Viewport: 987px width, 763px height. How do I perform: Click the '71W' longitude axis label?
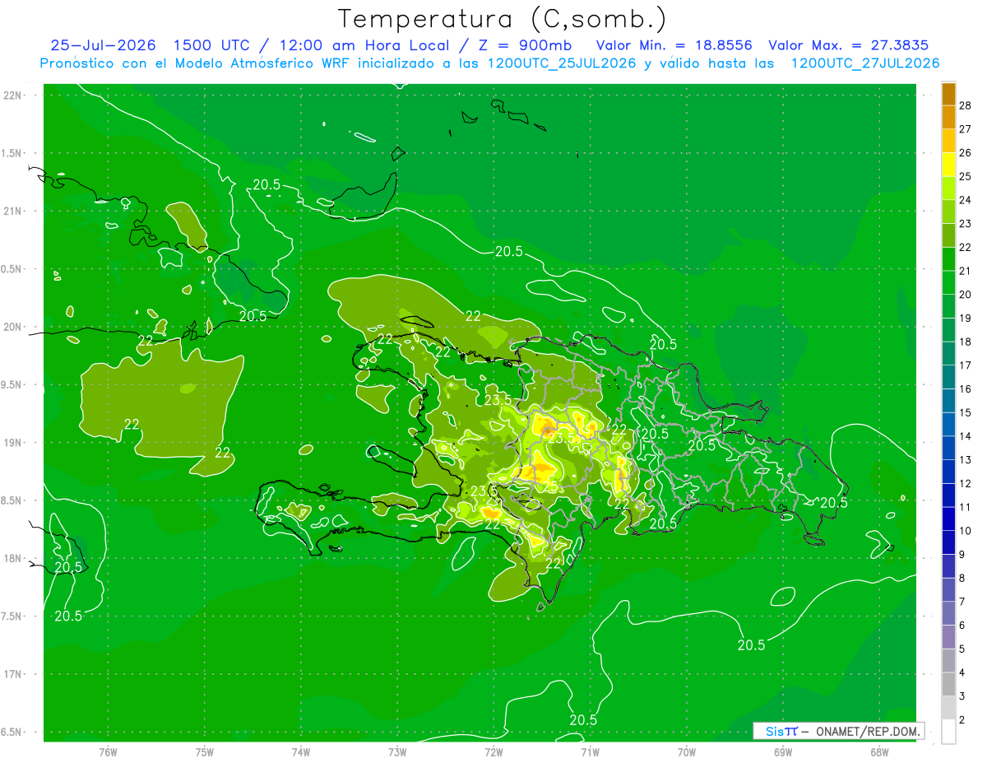point(590,752)
